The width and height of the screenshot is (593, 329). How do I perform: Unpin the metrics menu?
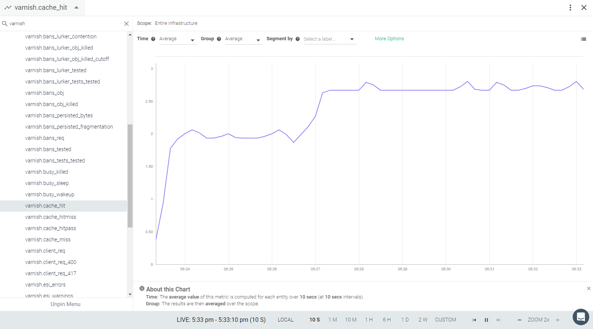click(x=66, y=304)
